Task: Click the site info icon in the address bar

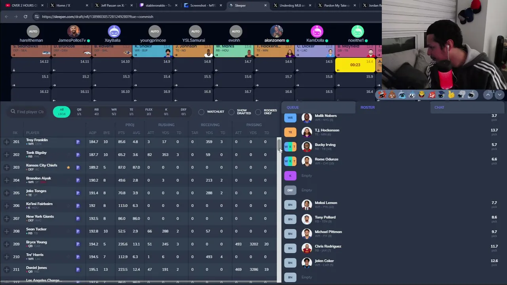Action: [x=36, y=17]
